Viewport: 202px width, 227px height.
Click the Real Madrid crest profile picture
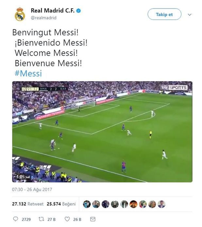[x=20, y=14]
